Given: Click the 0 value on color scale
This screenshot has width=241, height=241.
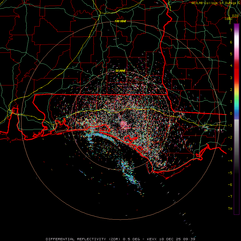Looking at the screenshot, I should click(x=231, y=114).
